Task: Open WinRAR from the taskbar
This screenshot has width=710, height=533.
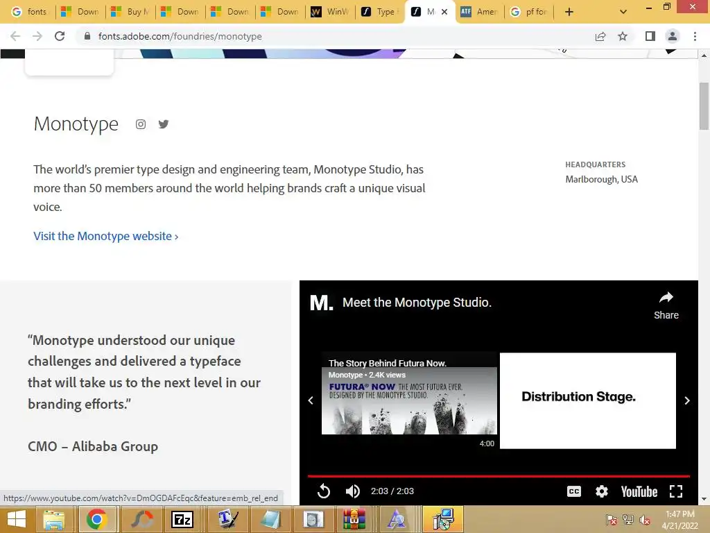Action: [354, 519]
